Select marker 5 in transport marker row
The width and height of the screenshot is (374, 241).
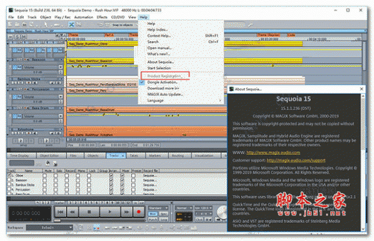pos(91,202)
